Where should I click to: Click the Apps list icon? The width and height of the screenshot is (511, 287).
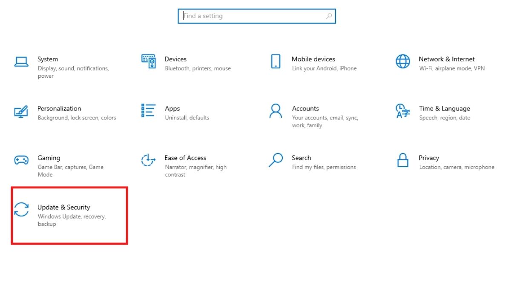pos(148,111)
